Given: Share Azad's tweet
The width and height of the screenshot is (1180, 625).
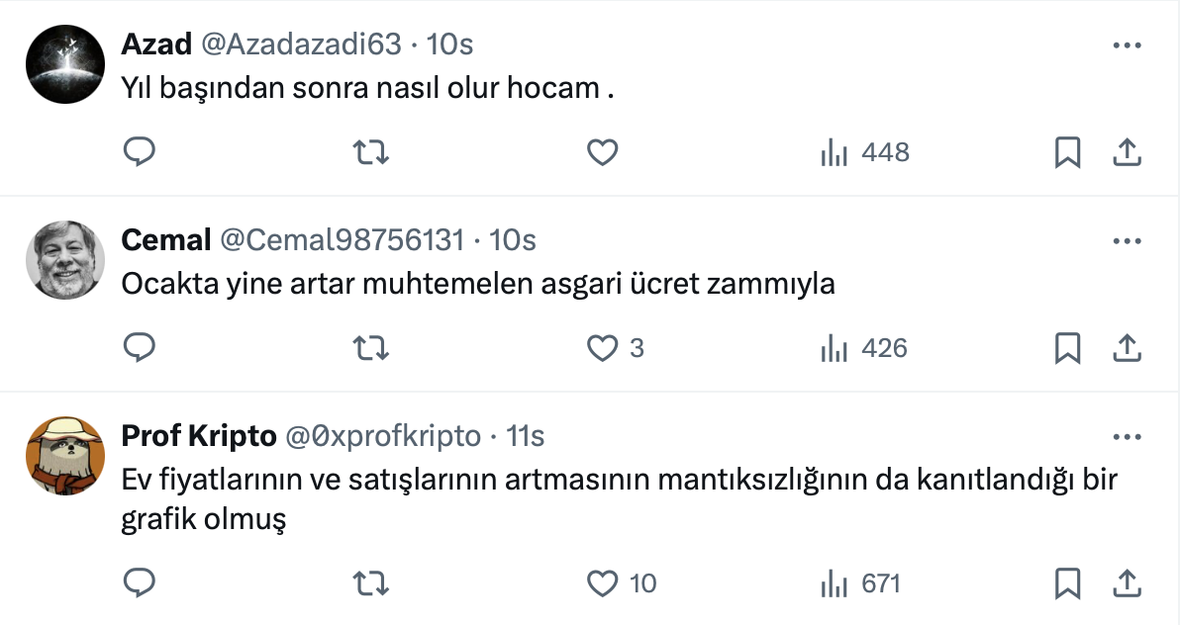Looking at the screenshot, I should (1128, 152).
